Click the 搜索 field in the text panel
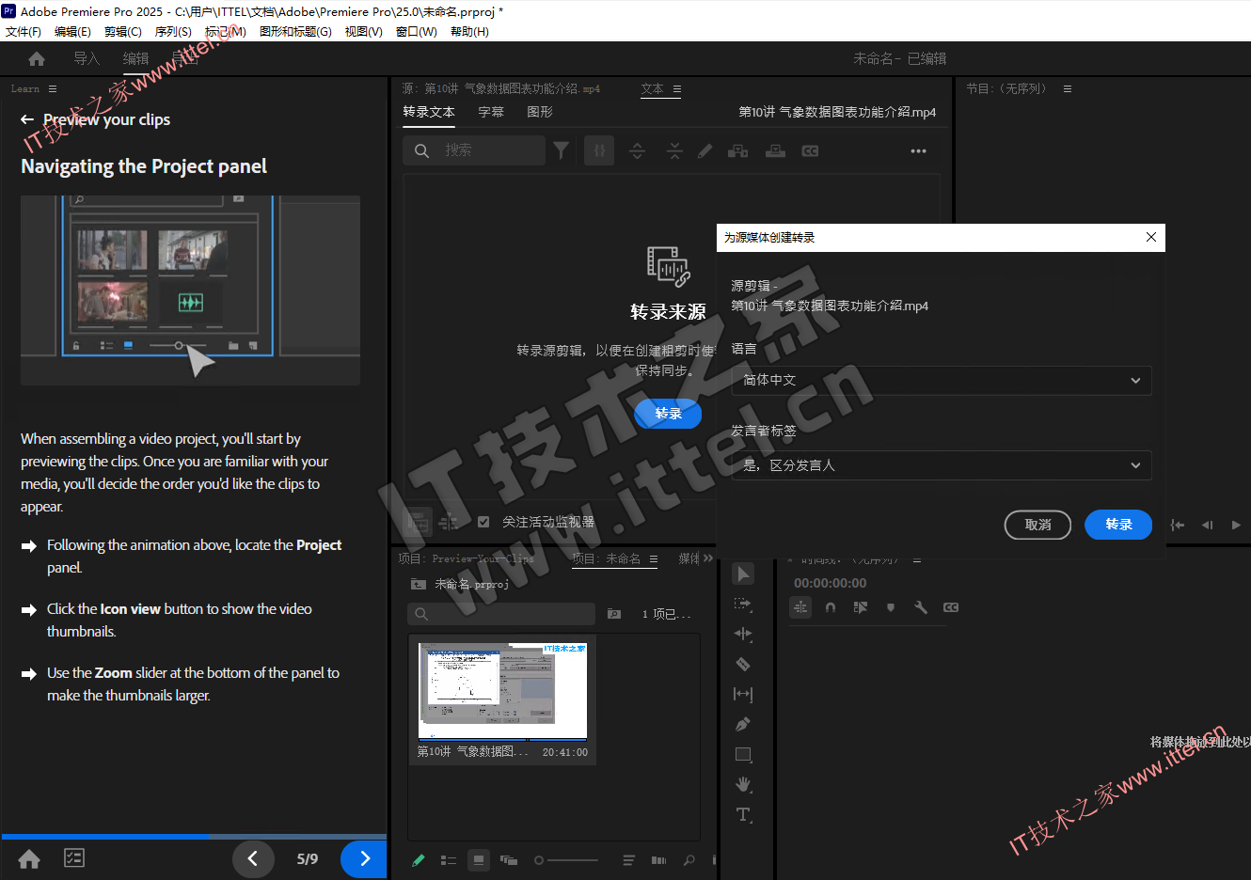 point(474,150)
